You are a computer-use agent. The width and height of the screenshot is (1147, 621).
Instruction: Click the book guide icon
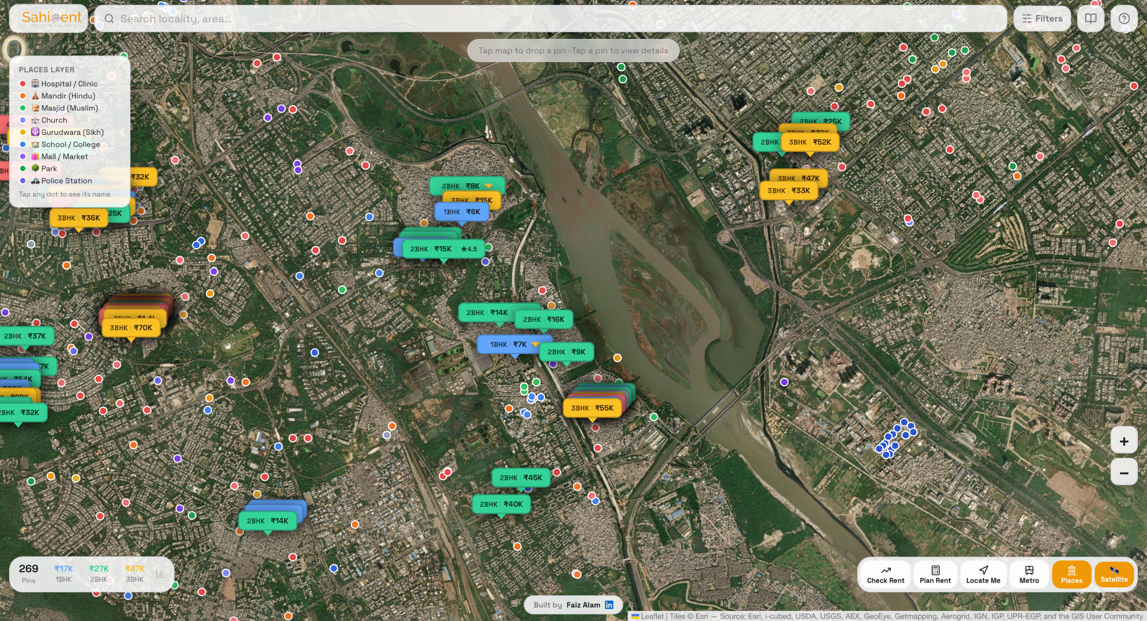coord(1090,19)
